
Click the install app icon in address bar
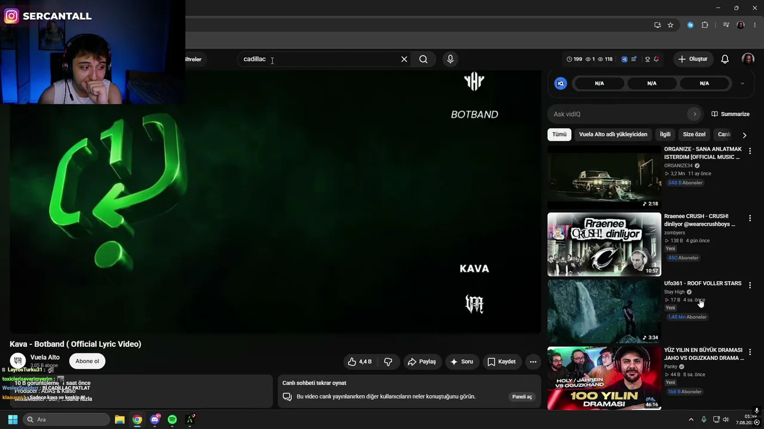click(657, 25)
